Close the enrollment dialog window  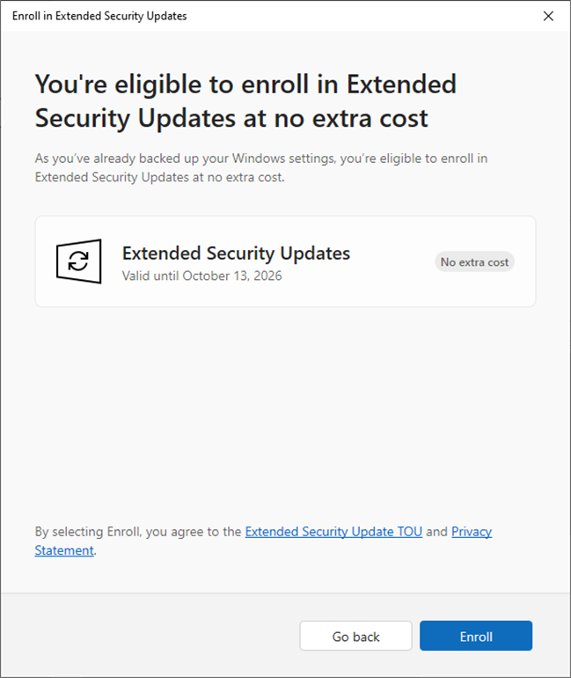[x=548, y=16]
